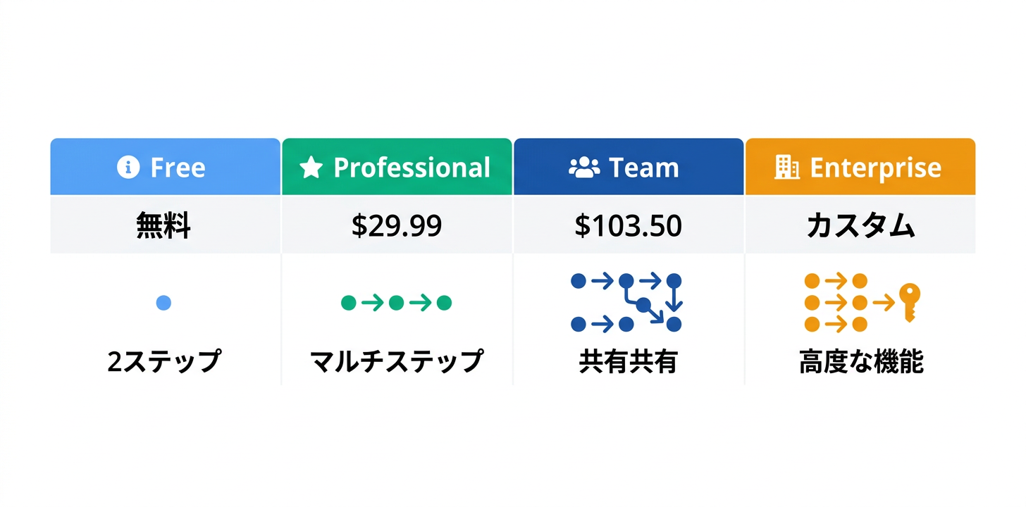1026x507 pixels.
Task: Click the orange key icon
Action: point(910,301)
